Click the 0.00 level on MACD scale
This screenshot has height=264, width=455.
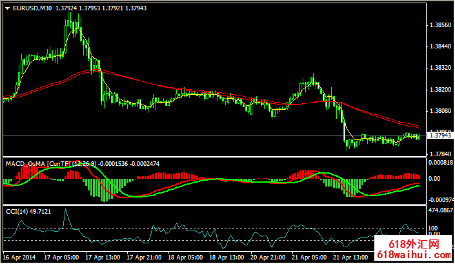click(x=435, y=179)
